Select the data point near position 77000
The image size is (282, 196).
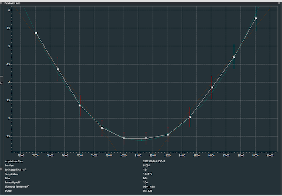(x=80, y=105)
